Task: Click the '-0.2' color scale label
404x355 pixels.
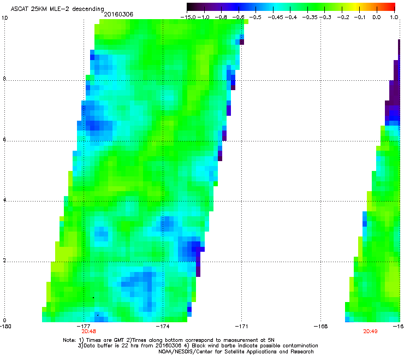Action: (343, 17)
